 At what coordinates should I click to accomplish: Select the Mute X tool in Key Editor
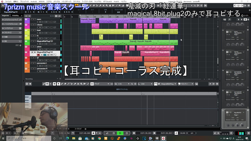[78, 84]
